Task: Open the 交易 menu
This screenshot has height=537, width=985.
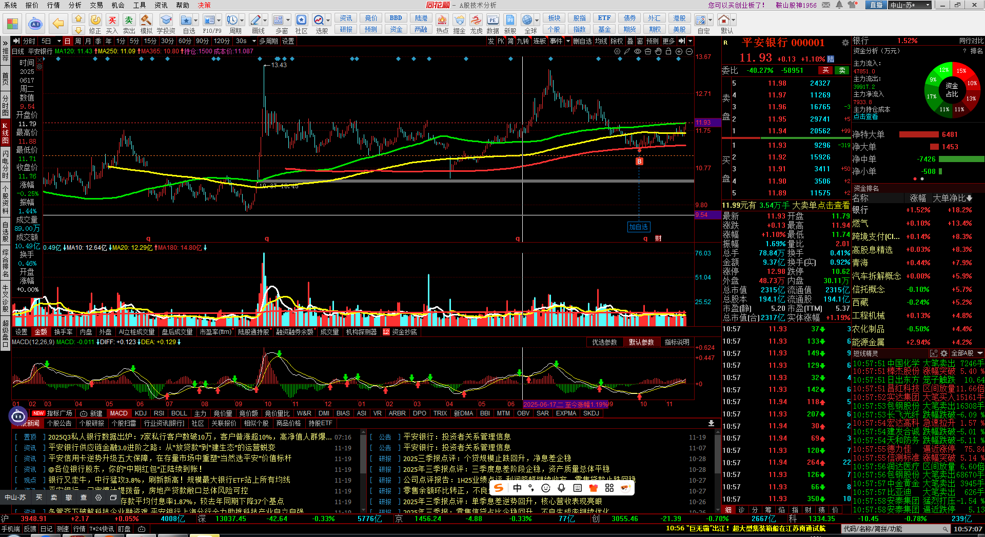Action: (96, 5)
